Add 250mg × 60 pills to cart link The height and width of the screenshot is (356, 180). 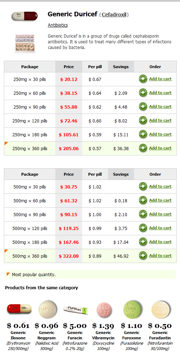point(160,93)
